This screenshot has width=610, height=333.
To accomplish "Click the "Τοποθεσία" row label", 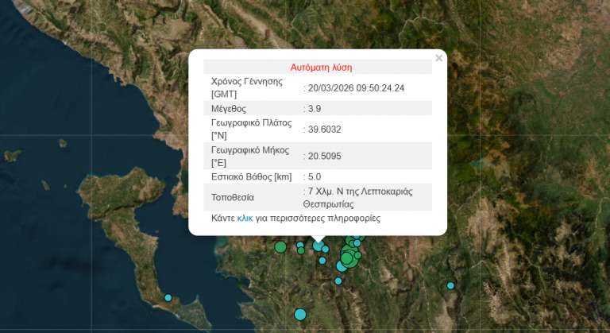I will [233, 198].
